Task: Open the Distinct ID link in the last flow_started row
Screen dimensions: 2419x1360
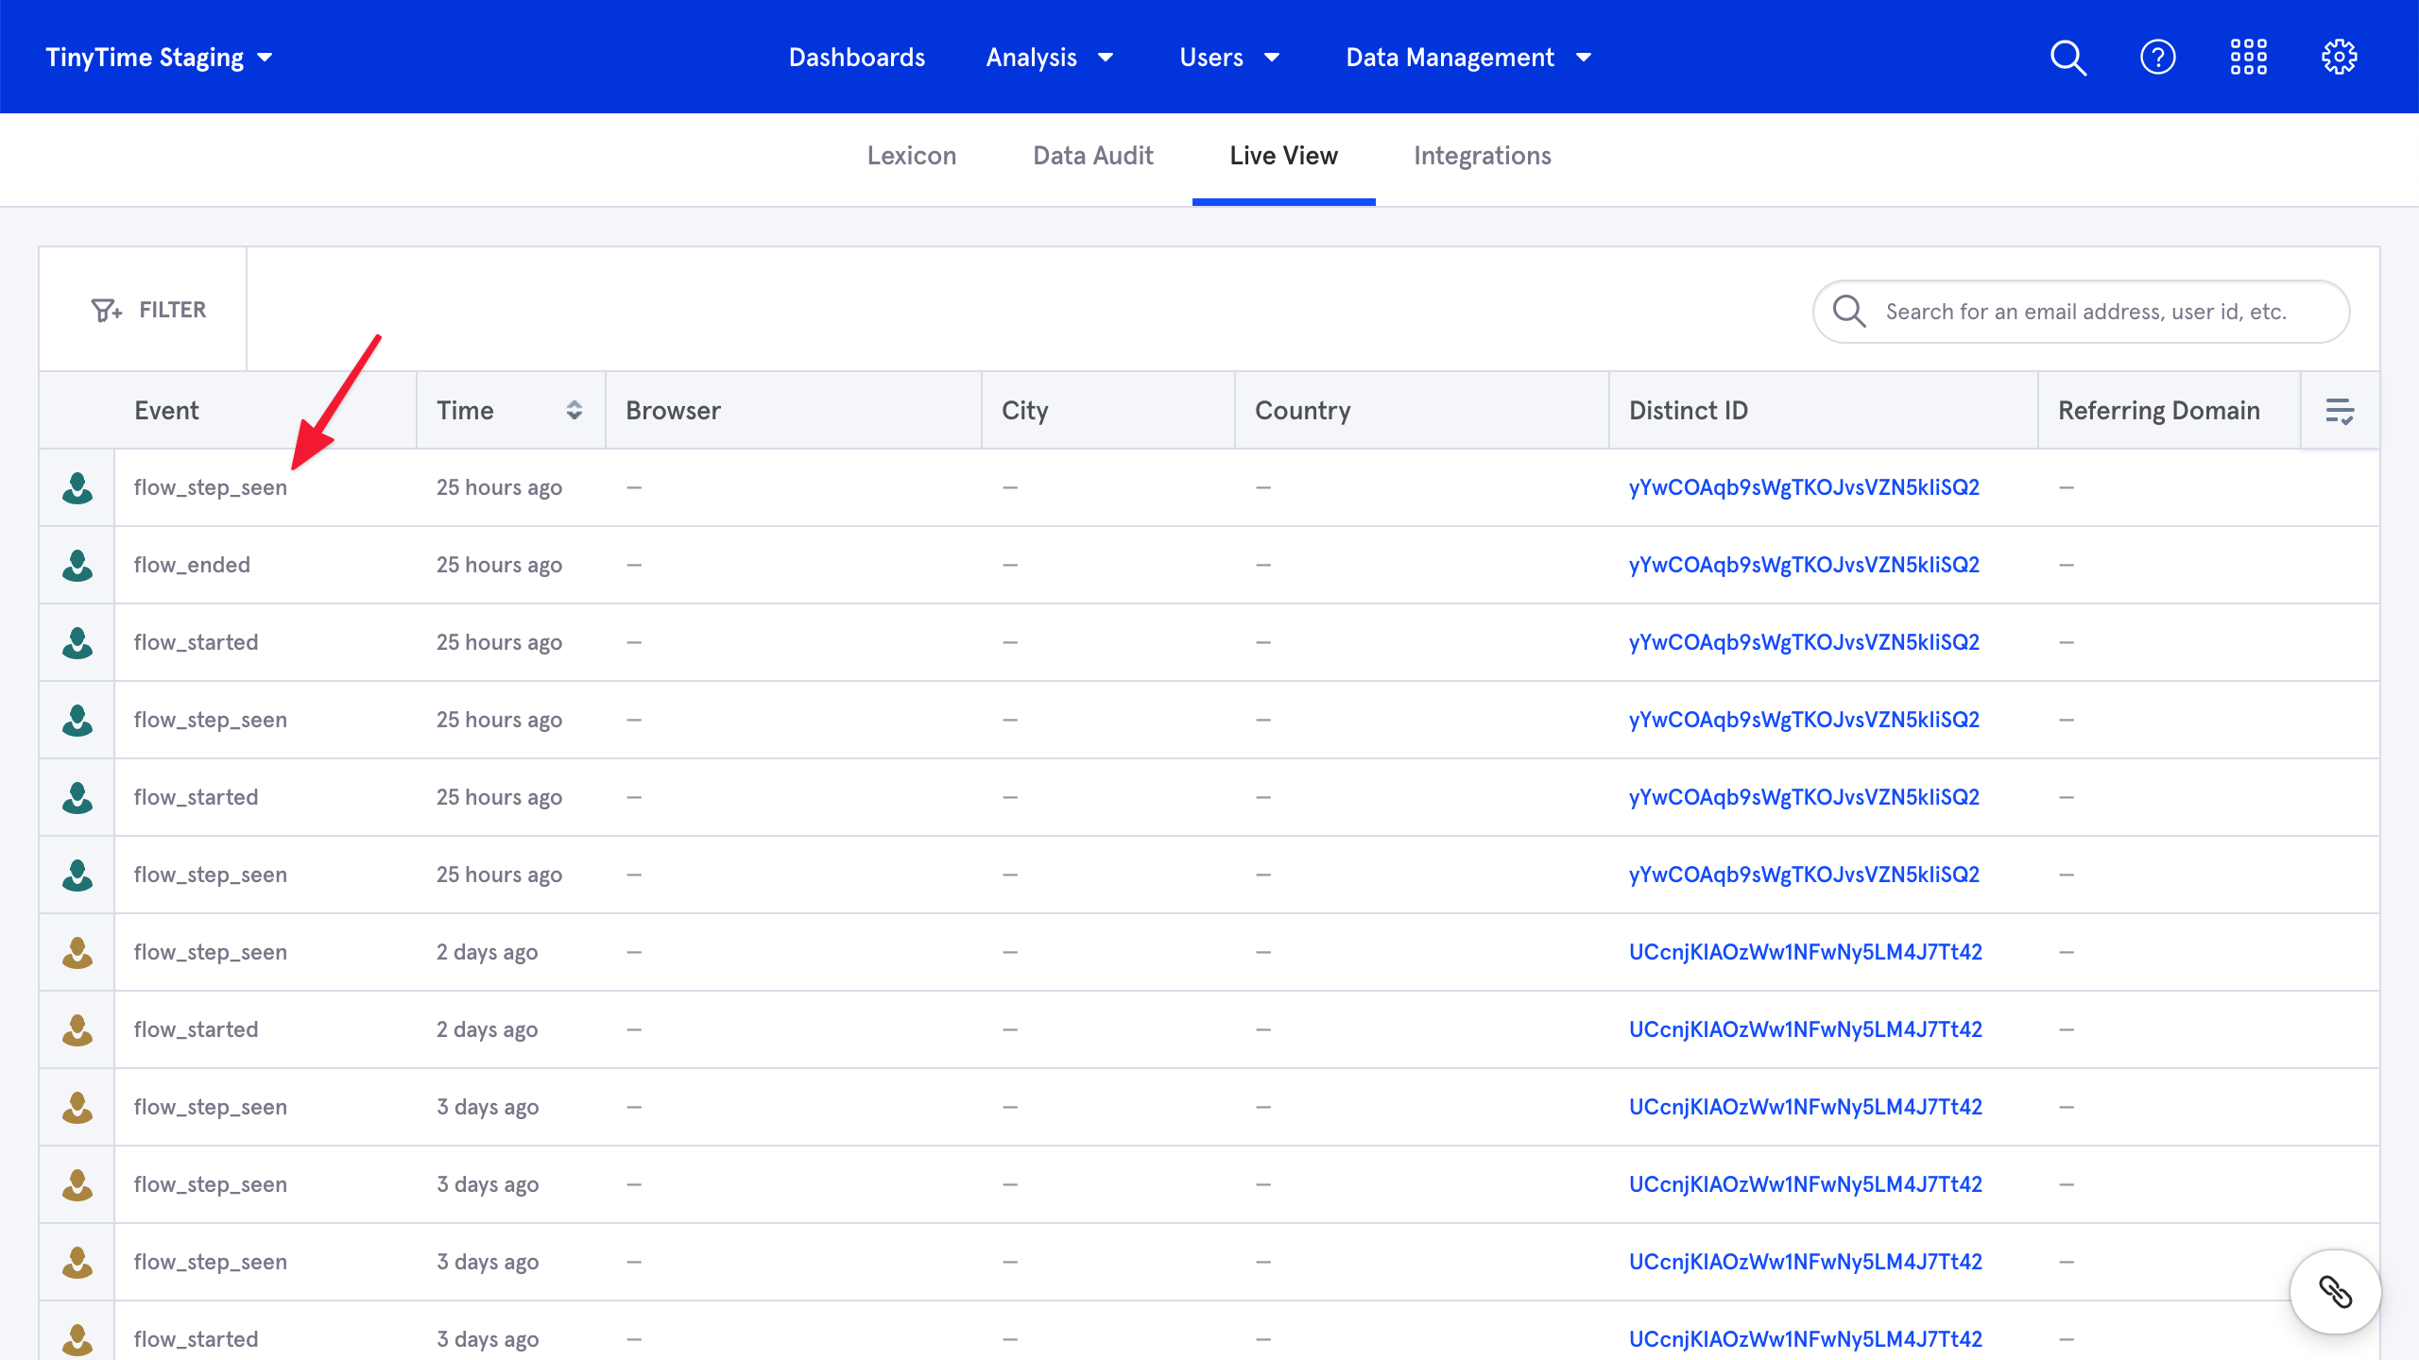Action: (x=1805, y=1339)
